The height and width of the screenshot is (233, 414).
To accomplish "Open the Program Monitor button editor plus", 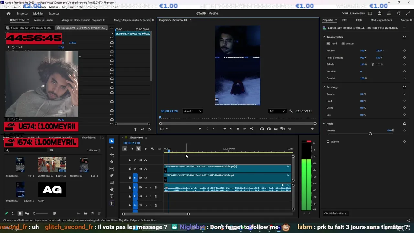I will (312, 128).
